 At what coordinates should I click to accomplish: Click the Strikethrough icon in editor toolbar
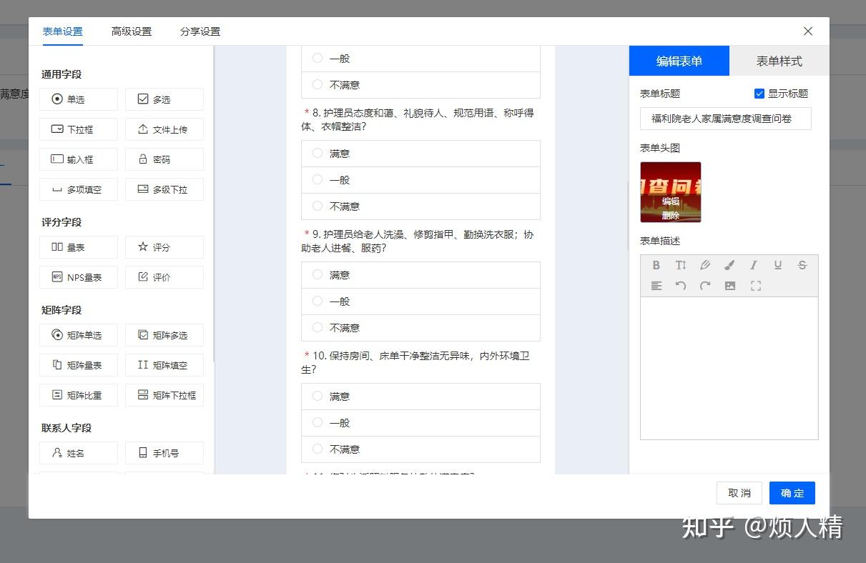coord(802,265)
